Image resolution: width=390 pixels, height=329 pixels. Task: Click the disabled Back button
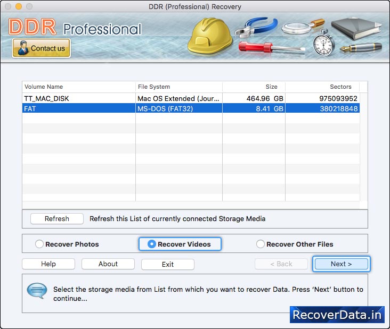click(x=281, y=264)
